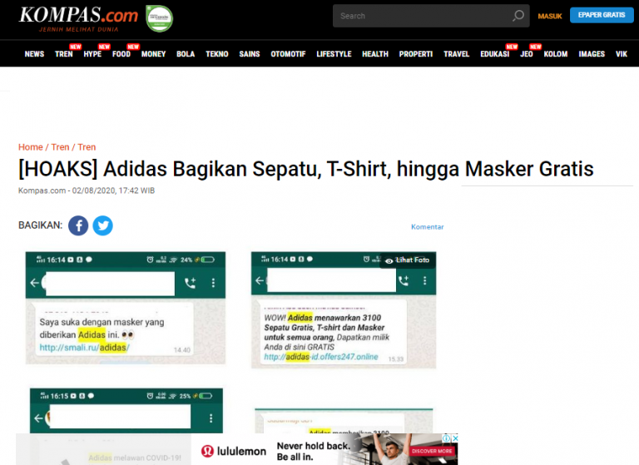
Task: Open the 'WOW! Adidas menawarkan 3100' screenshot thumbnail
Action: tap(344, 310)
